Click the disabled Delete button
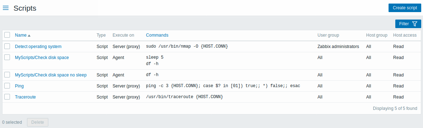423x128 pixels. (38, 122)
